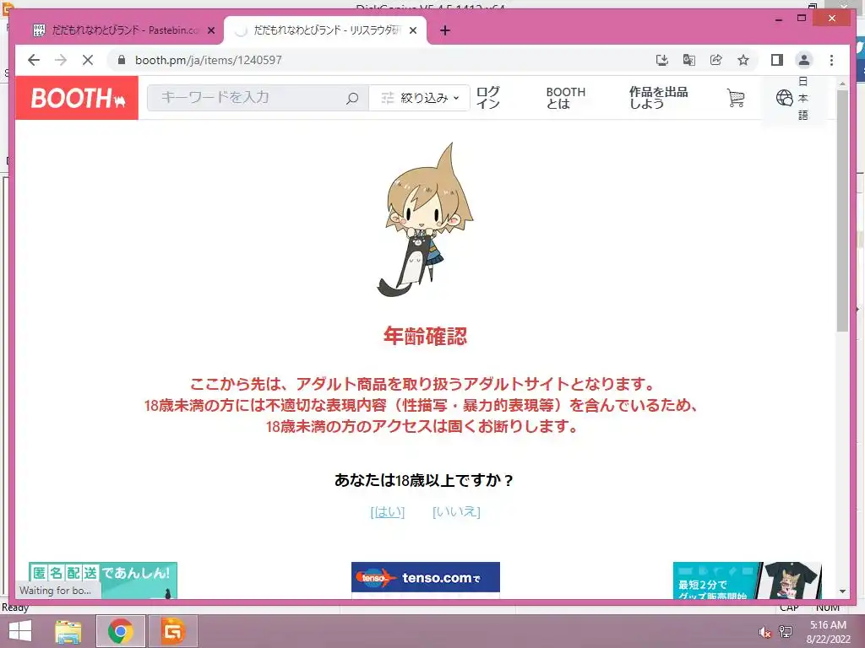Stop page loading with X button
Screen dimensions: 865x648
pos(88,60)
